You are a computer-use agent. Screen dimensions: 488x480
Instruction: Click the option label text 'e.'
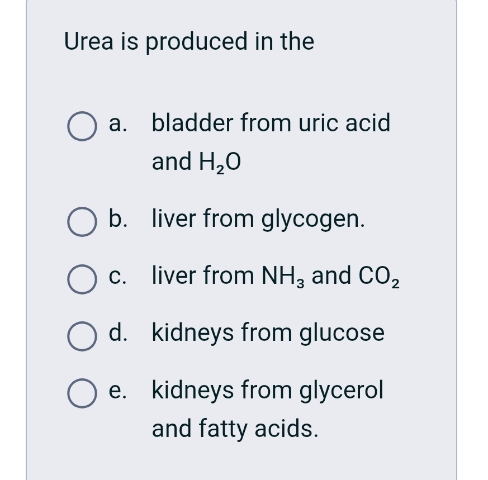pyautogui.click(x=116, y=391)
